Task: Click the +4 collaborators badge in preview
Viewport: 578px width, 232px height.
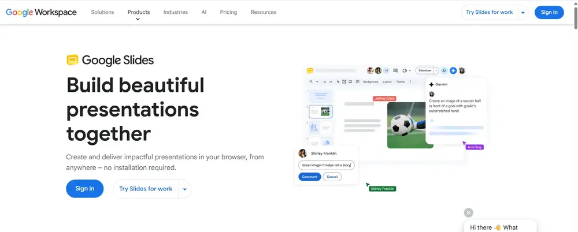Action: click(386, 71)
